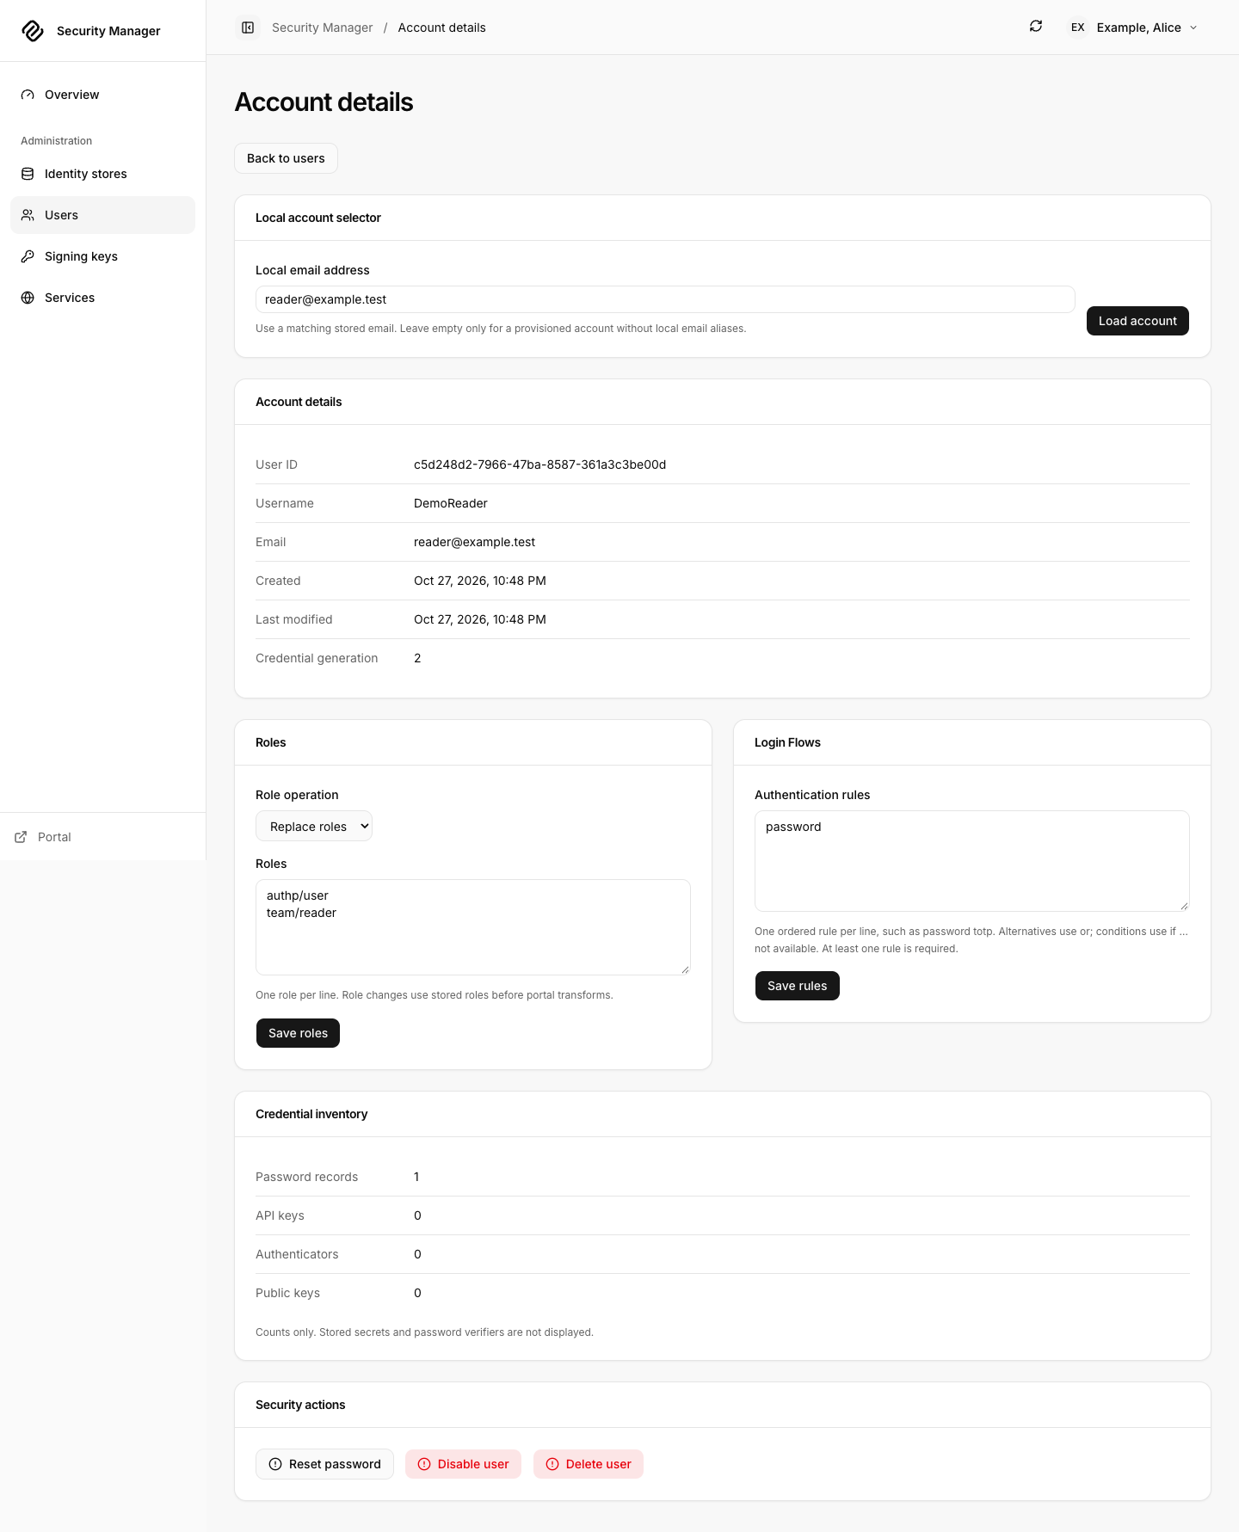Click the Delete user warning icon

pyautogui.click(x=552, y=1464)
